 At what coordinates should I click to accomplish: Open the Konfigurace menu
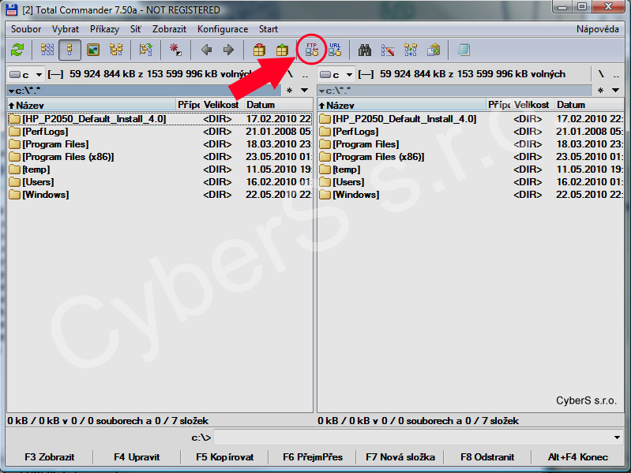click(223, 29)
